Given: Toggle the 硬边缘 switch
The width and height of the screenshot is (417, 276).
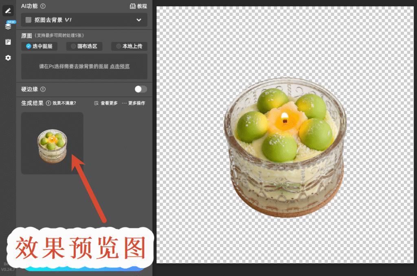Looking at the screenshot, I should point(140,89).
